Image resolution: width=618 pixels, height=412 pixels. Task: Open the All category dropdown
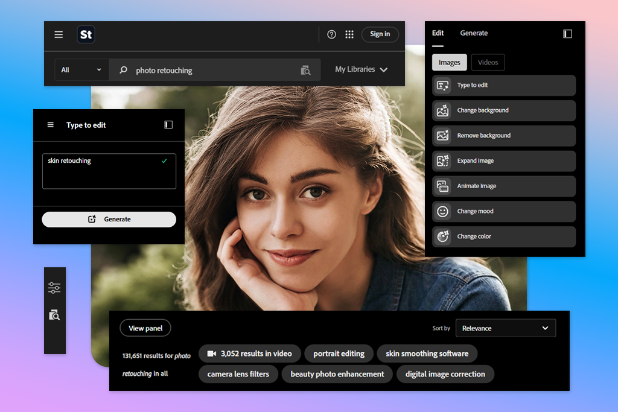(x=81, y=70)
